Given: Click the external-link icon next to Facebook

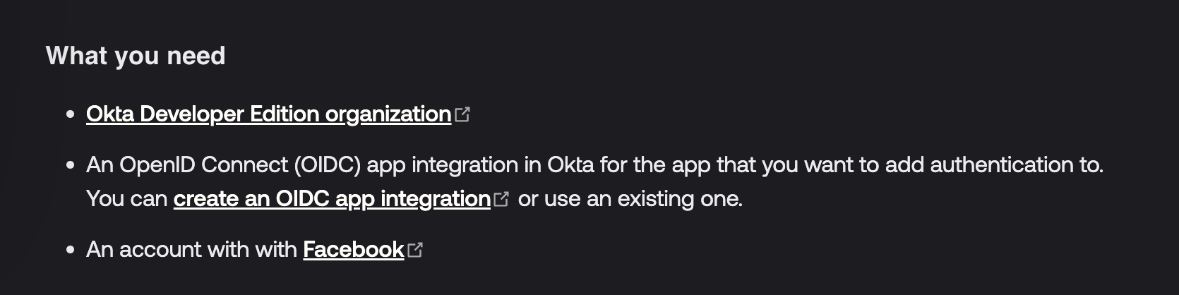Looking at the screenshot, I should point(415,250).
